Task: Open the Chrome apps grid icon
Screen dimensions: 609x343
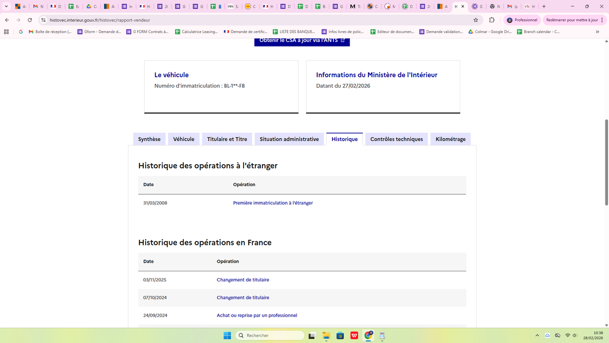Action: [x=6, y=32]
